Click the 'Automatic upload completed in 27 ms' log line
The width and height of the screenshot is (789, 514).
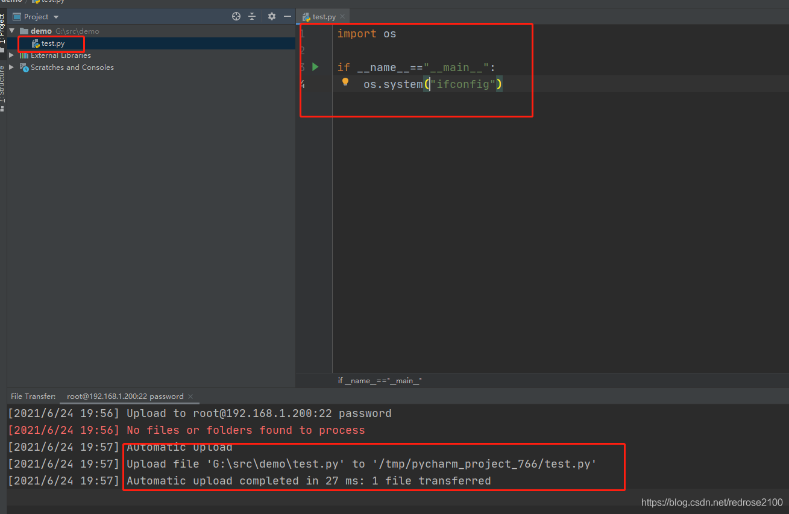[x=309, y=481]
